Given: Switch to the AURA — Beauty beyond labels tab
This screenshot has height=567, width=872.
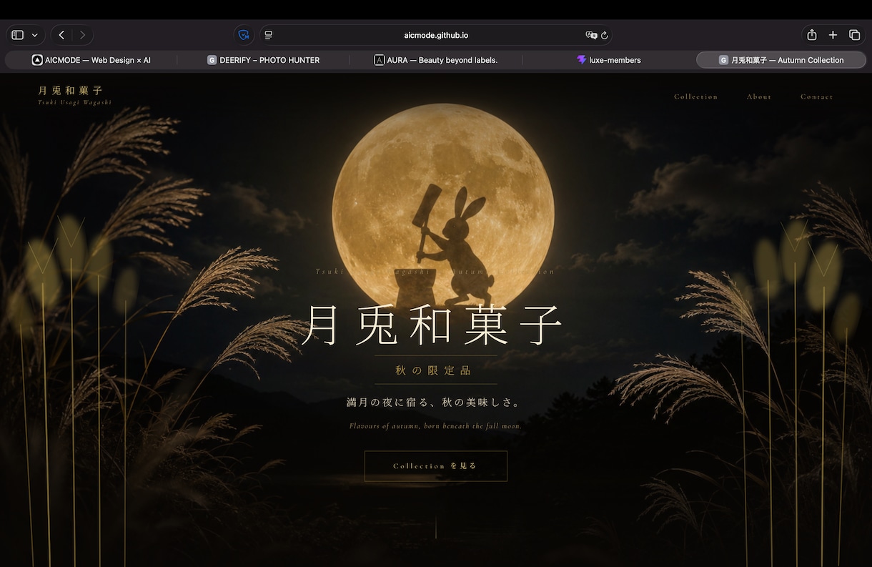Looking at the screenshot, I should point(436,60).
